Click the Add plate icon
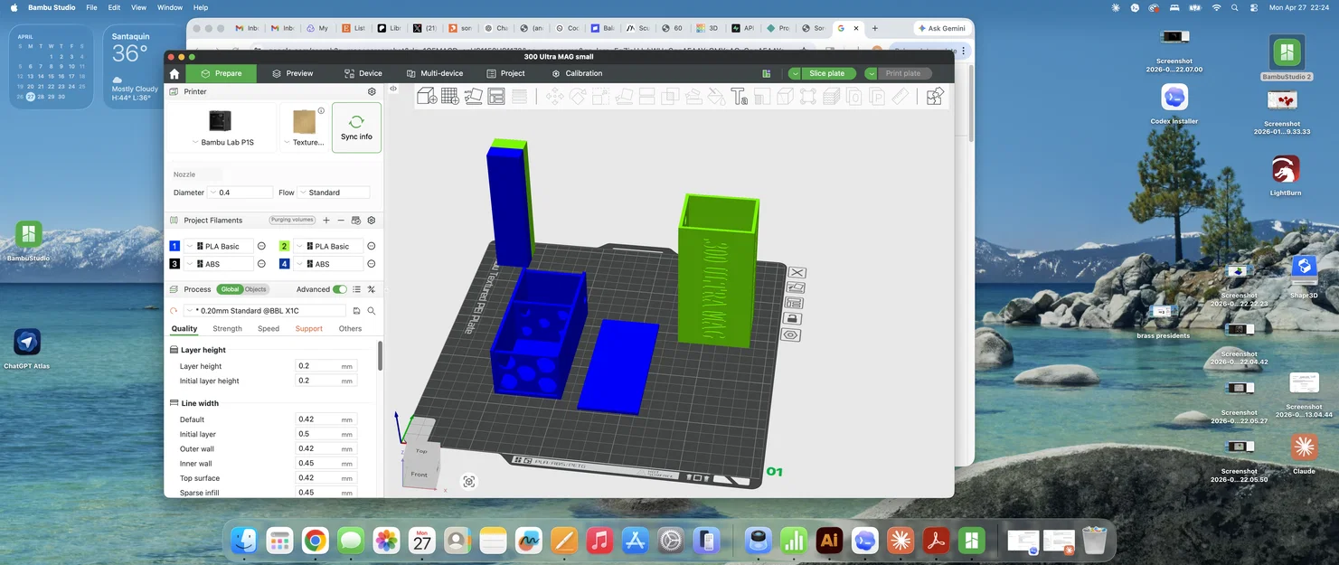This screenshot has height=565, width=1339. (449, 96)
